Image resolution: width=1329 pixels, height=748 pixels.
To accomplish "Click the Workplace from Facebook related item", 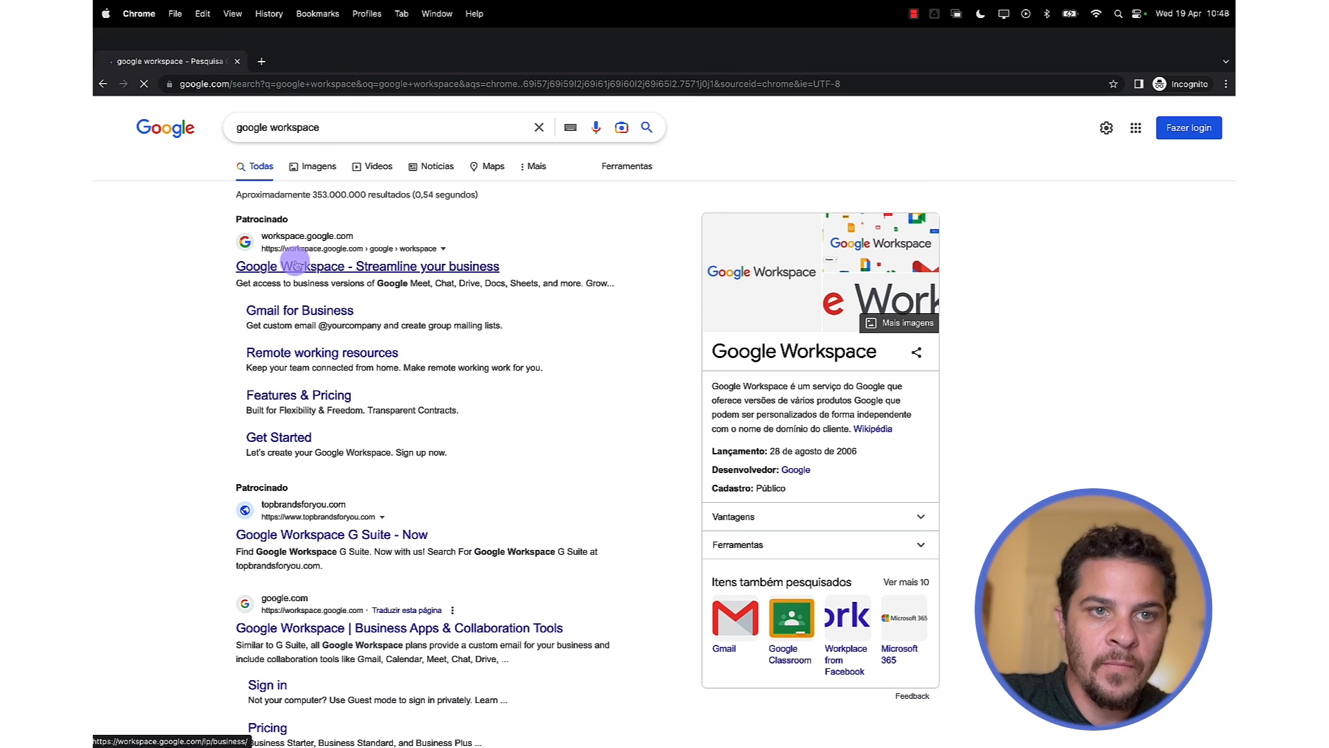I will point(847,635).
